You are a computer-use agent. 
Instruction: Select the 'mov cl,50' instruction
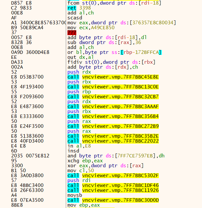(x=81, y=171)
